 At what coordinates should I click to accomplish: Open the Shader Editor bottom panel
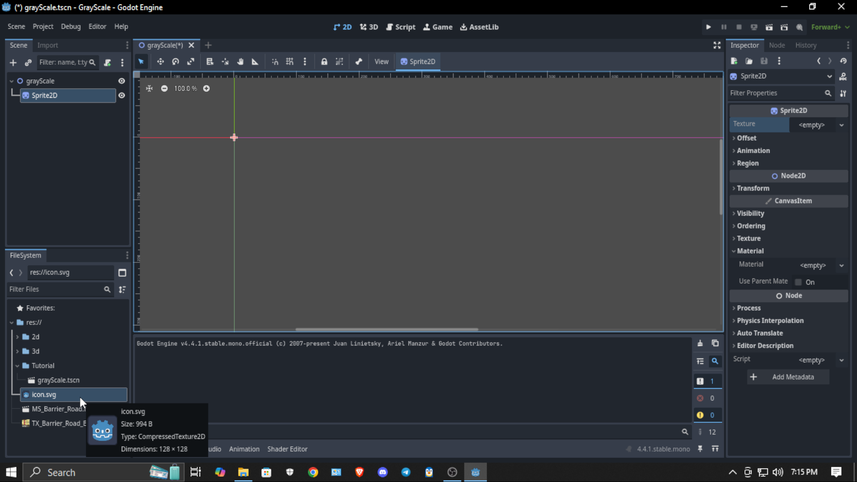pyautogui.click(x=287, y=449)
